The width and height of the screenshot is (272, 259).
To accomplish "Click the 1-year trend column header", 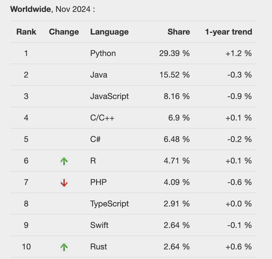I will (228, 32).
